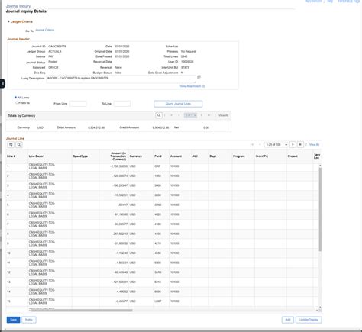Click the Query Journal Lines button
362x332 pixels.
(178, 104)
